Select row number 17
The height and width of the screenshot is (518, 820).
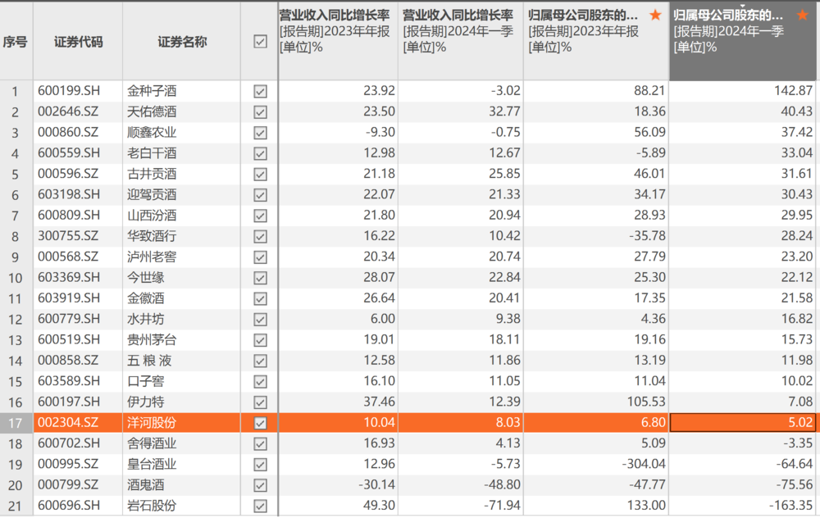[15, 423]
